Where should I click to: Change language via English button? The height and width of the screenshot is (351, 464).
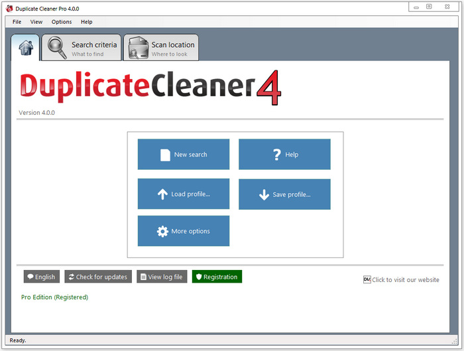coord(41,277)
